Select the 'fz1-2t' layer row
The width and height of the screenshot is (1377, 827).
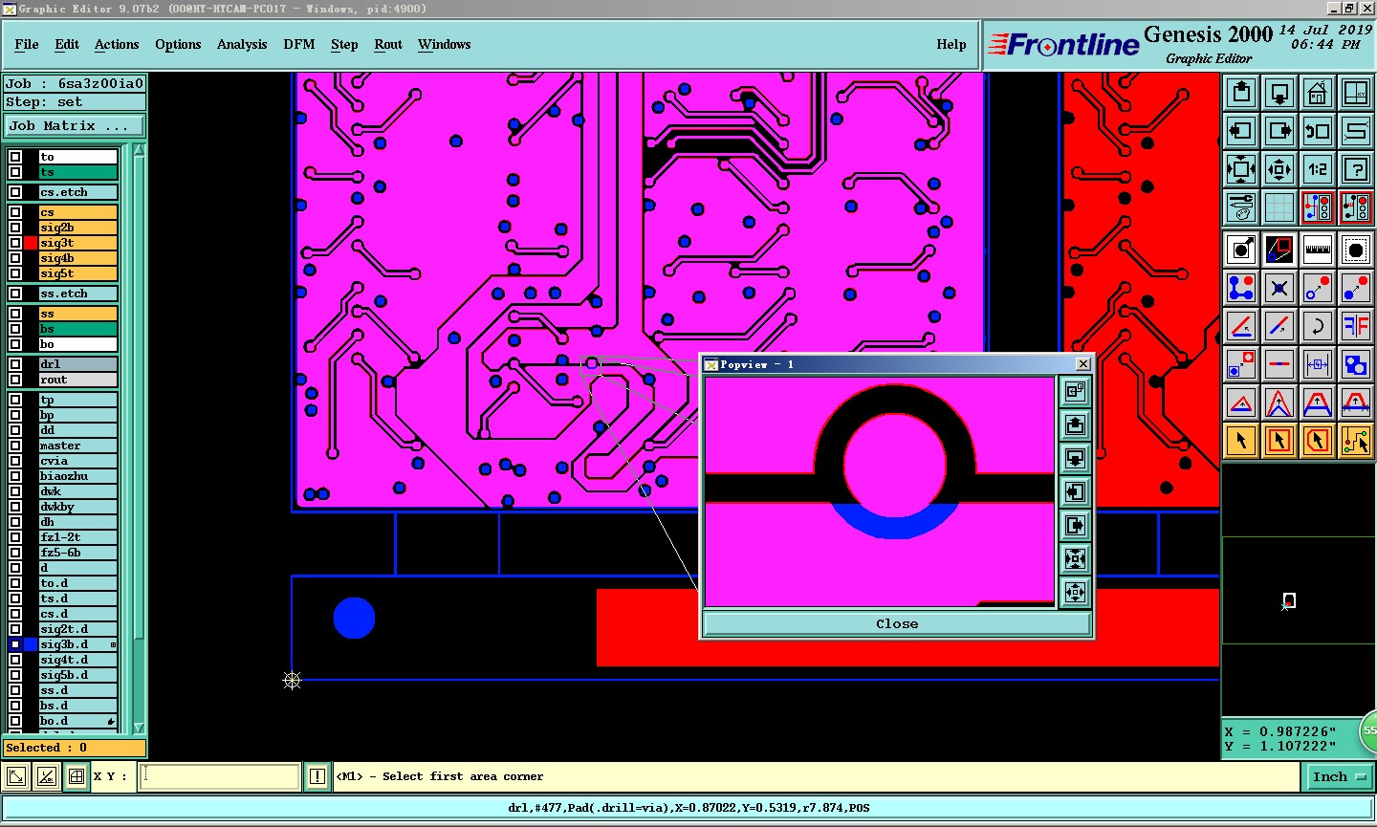[x=77, y=537]
